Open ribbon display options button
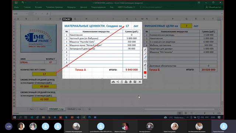 pos(199,3)
